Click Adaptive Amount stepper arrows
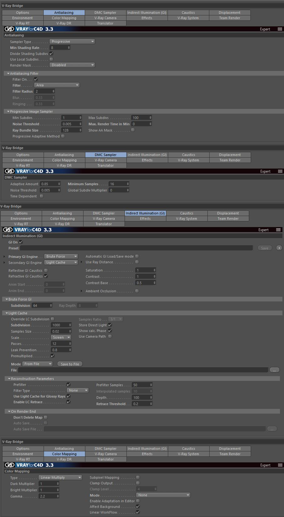This screenshot has width=284, height=517. 59,184
